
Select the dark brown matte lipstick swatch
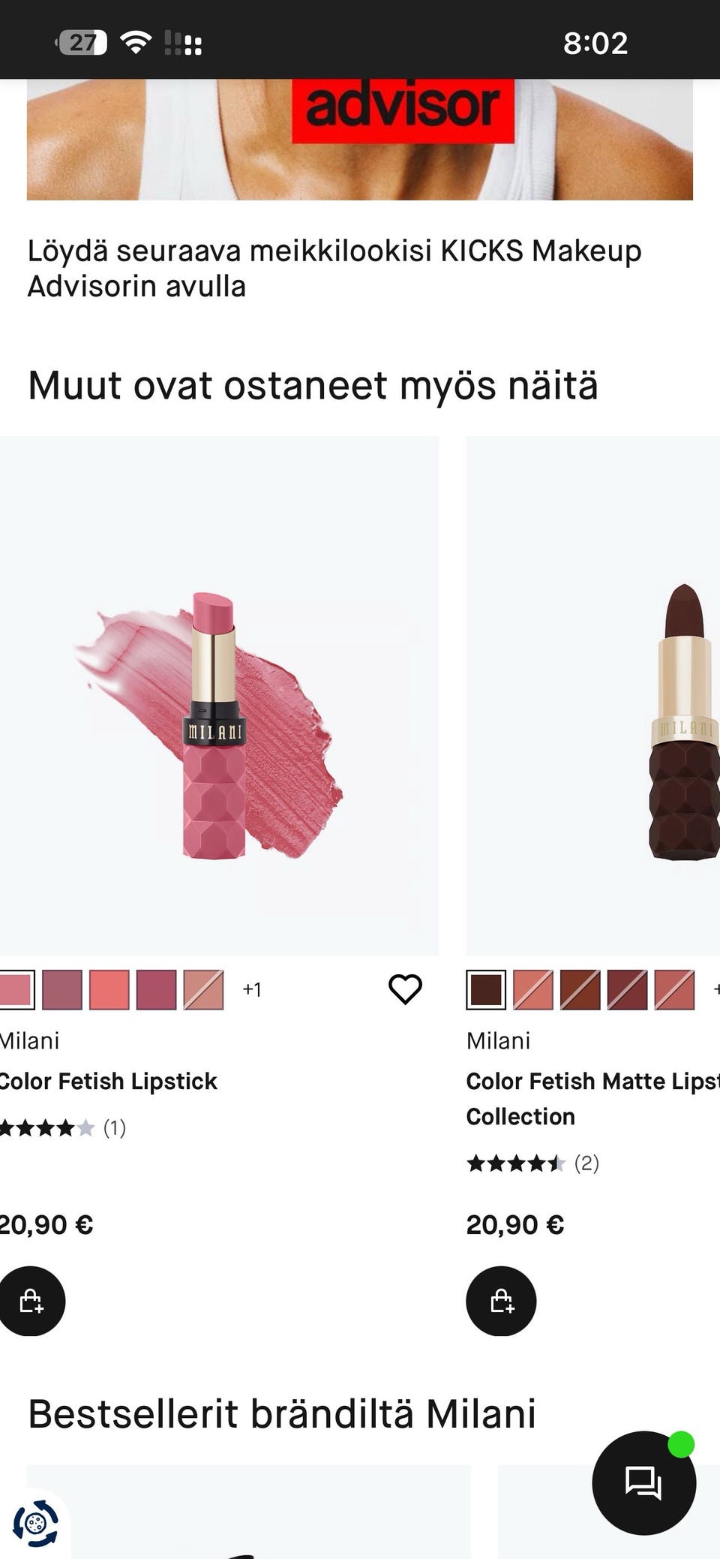click(x=486, y=989)
